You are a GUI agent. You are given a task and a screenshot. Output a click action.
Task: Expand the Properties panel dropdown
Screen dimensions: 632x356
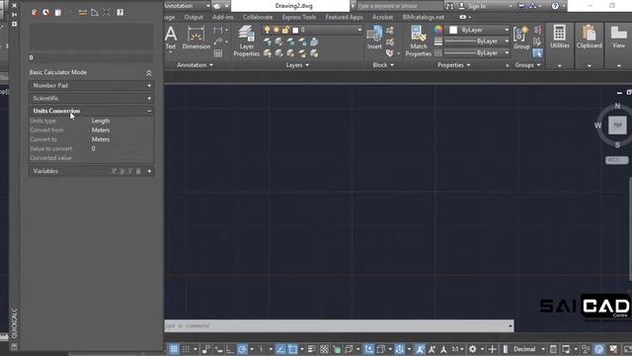pyautogui.click(x=454, y=65)
